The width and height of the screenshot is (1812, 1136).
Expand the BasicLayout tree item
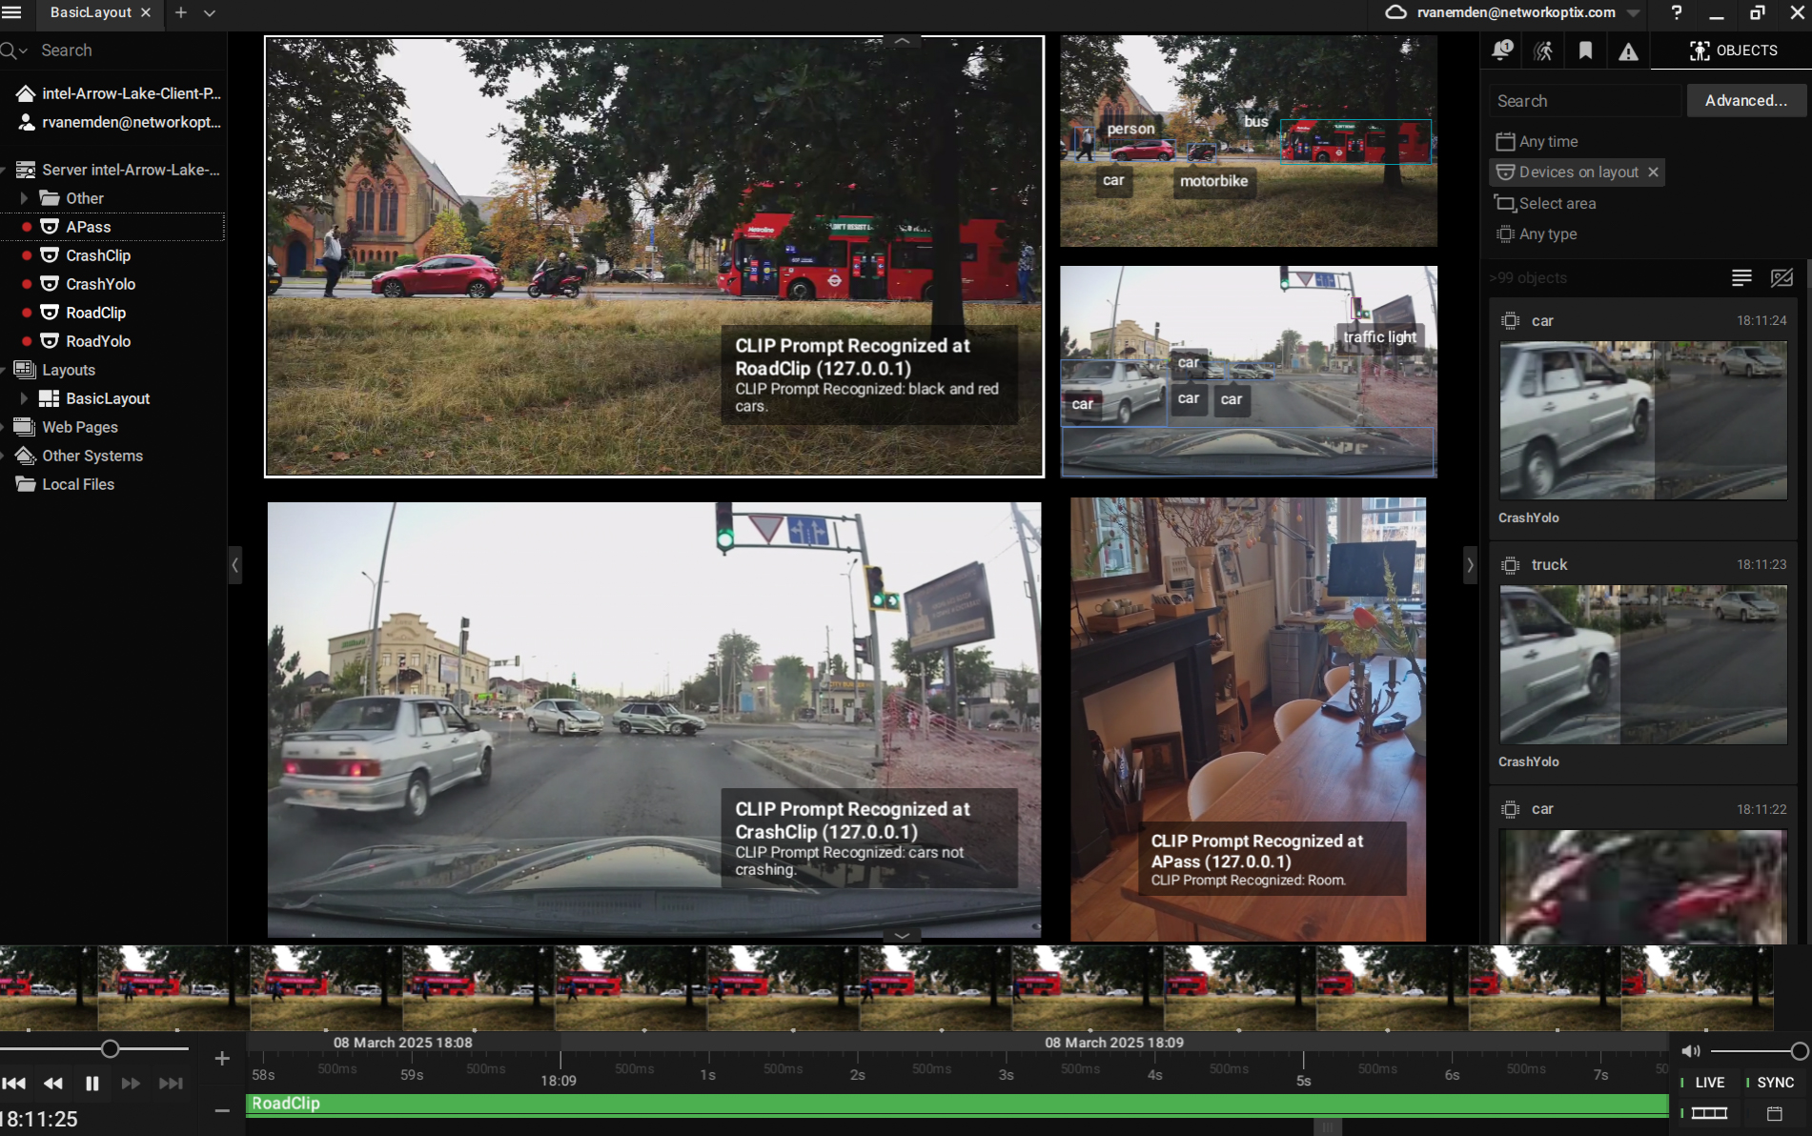coord(25,397)
